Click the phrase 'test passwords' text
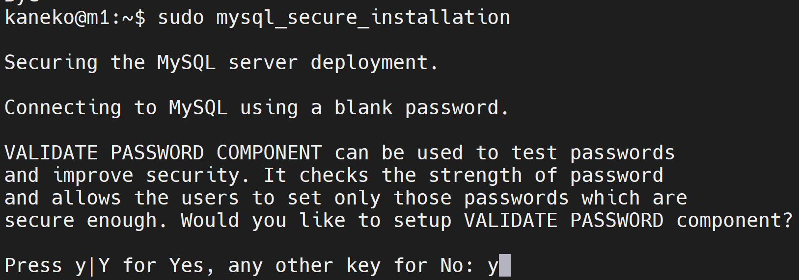Screen dimensions: 799x280 pos(593,153)
